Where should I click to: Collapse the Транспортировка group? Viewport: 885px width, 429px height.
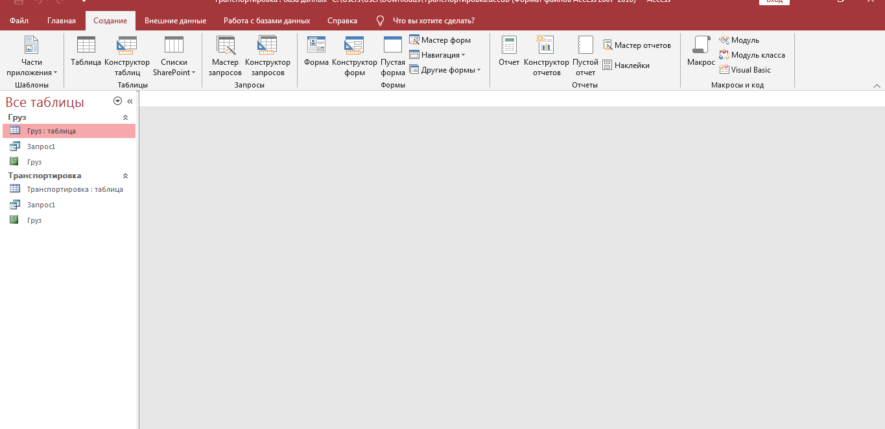(x=126, y=176)
